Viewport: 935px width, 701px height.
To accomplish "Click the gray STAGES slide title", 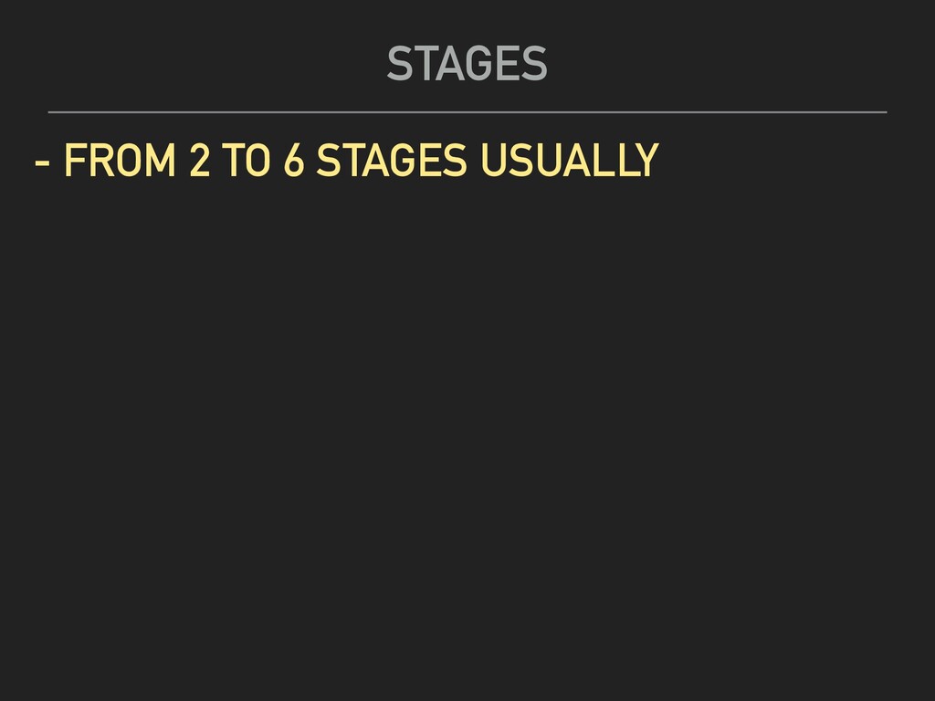I will pyautogui.click(x=467, y=63).
